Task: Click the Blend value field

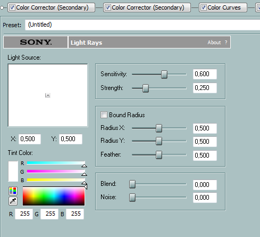Action: (205, 185)
